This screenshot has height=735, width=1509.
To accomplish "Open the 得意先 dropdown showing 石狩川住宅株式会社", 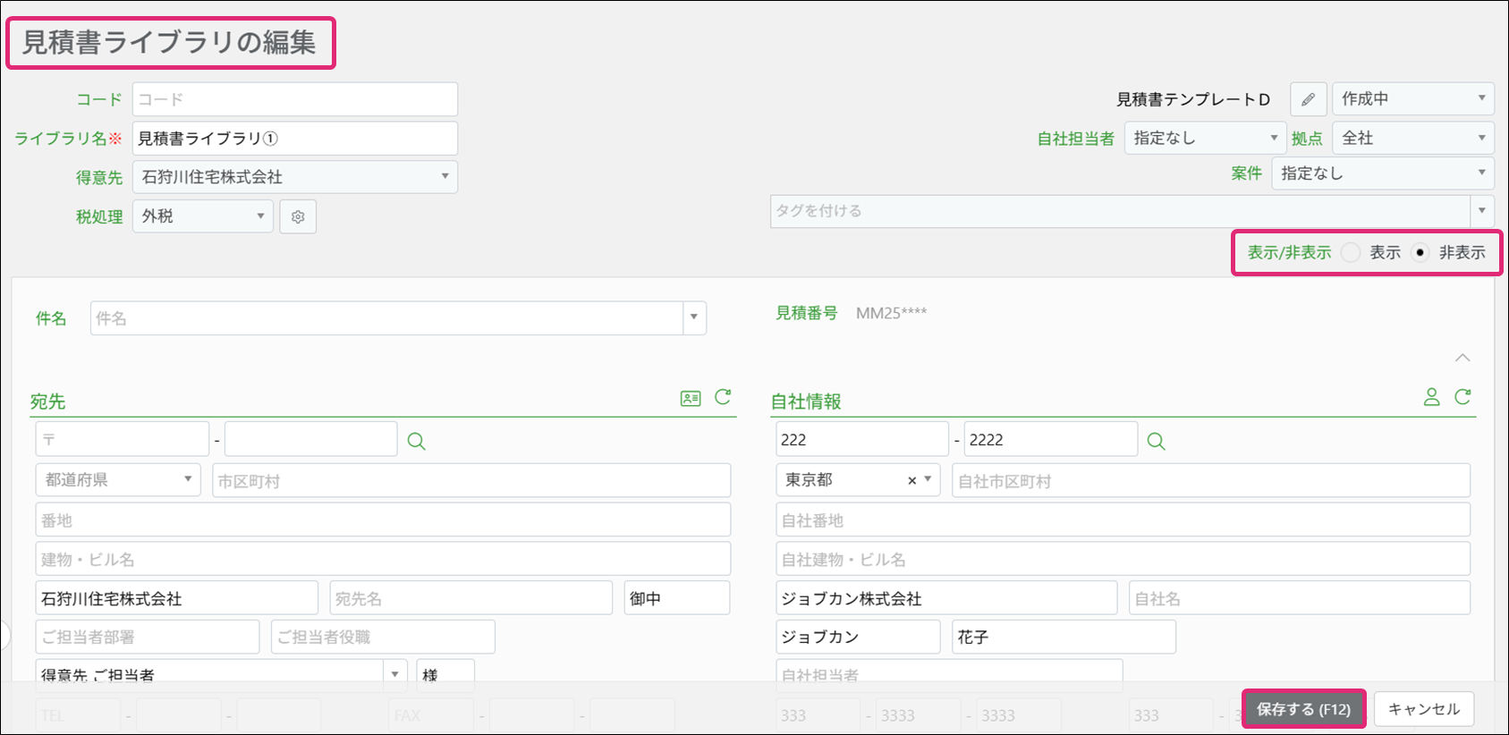I will (294, 177).
